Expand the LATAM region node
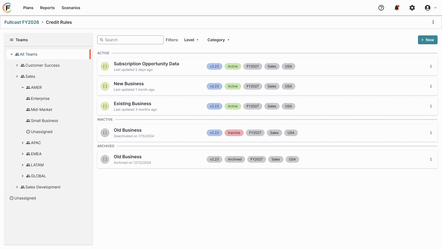Viewport: 442px width, 249px height. pyautogui.click(x=23, y=165)
